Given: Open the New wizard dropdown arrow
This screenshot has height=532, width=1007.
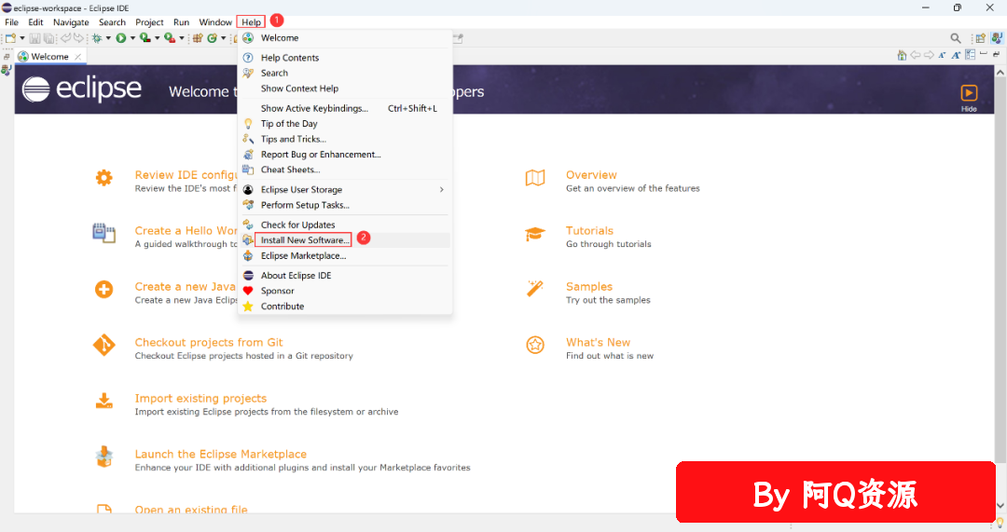Looking at the screenshot, I should tap(21, 38).
